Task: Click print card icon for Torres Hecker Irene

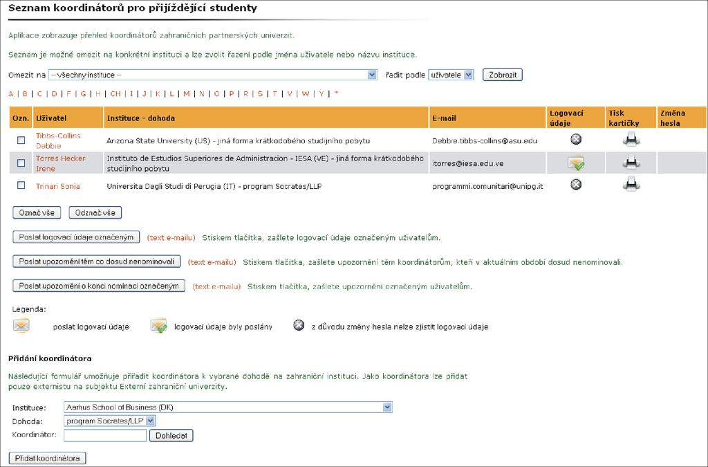Action: pos(631,162)
